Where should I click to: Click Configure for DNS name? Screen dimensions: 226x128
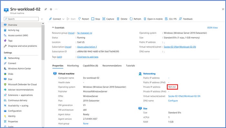(x=173, y=101)
